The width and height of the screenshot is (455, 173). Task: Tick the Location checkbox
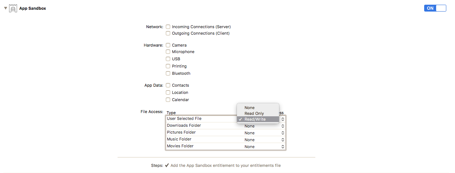[168, 92]
